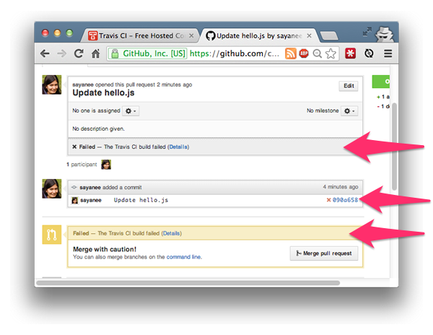This screenshot has height=335, width=433.
Task: Click sayanee username in commit row
Action: [91, 200]
